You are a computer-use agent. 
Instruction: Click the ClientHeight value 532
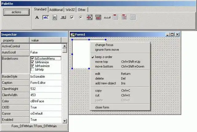click(x=46, y=89)
